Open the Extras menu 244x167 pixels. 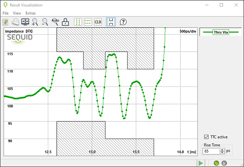point(30,13)
